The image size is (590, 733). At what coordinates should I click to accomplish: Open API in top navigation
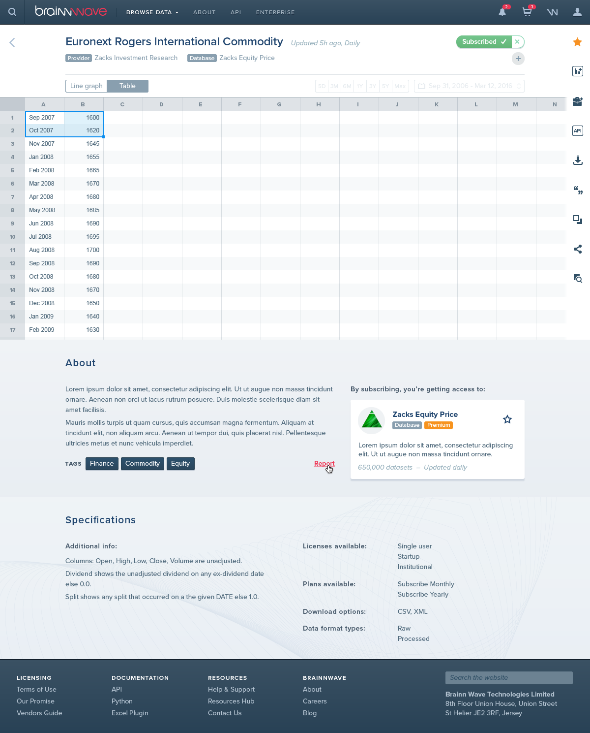click(x=236, y=12)
